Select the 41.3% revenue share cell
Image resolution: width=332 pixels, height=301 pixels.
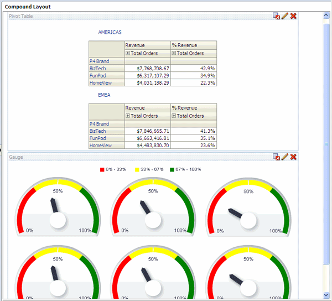[194, 131]
